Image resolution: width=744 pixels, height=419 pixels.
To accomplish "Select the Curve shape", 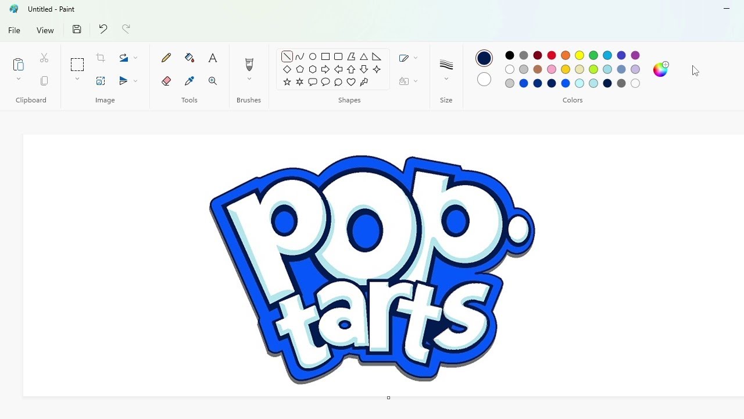I will (300, 56).
